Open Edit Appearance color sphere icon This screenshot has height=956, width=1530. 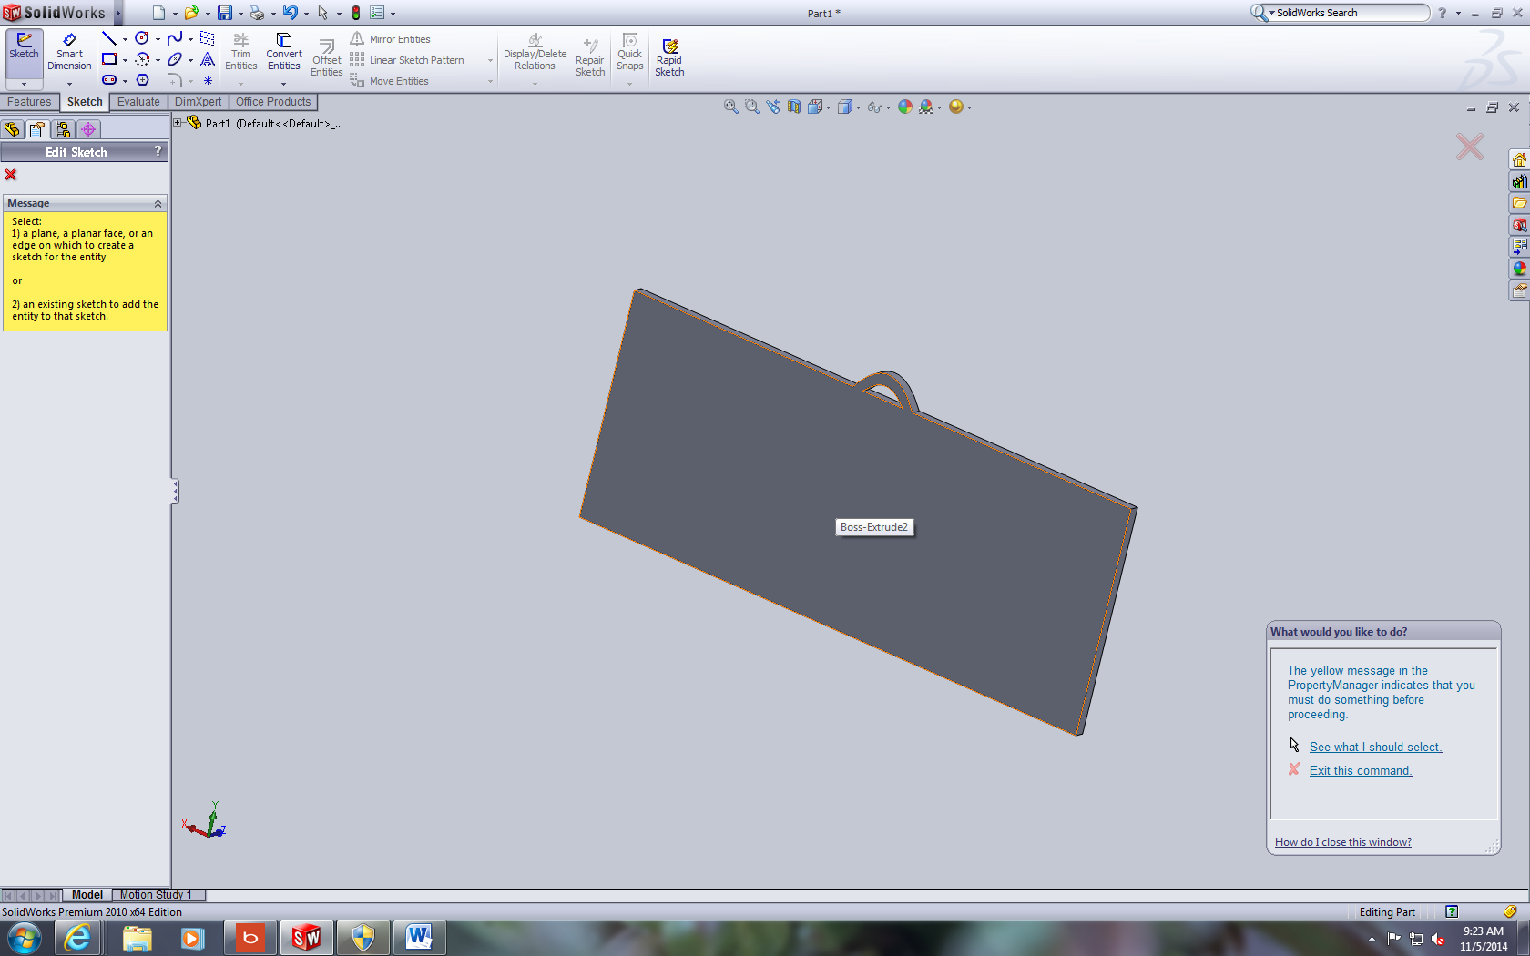coord(904,107)
